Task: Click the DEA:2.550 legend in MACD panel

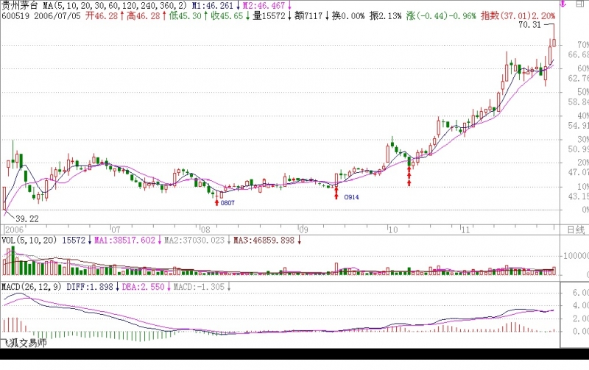Action: [x=143, y=286]
